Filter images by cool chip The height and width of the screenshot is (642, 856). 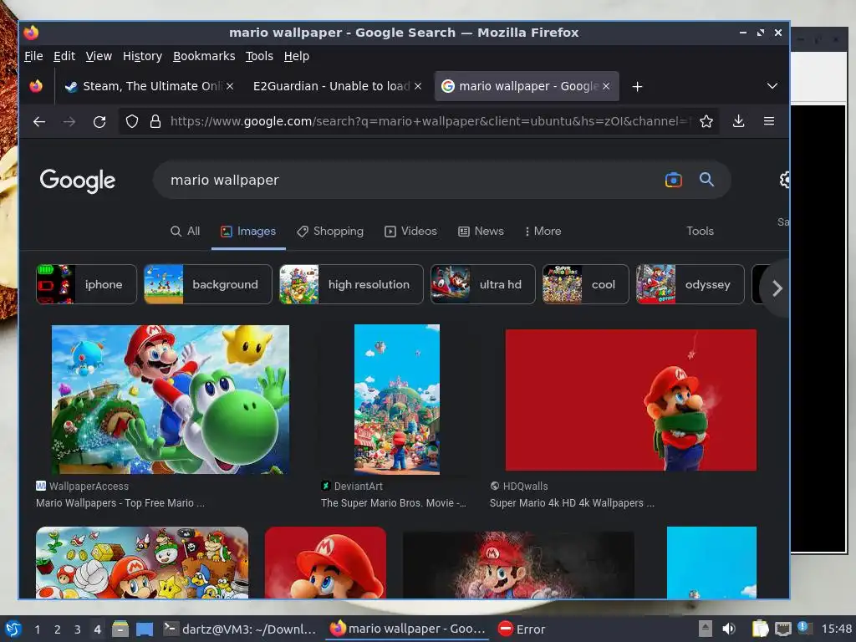click(x=586, y=284)
